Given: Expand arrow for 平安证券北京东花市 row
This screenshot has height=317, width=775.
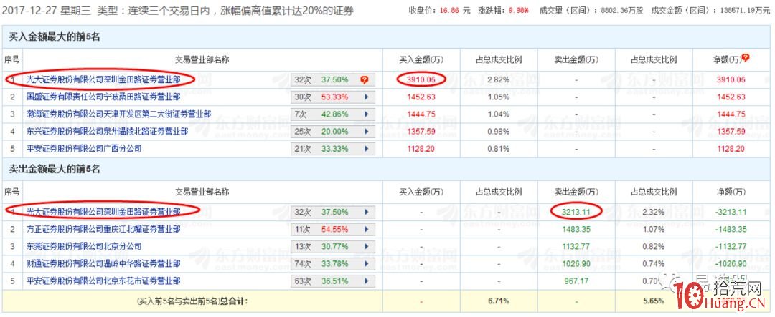Looking at the screenshot, I should (366, 281).
